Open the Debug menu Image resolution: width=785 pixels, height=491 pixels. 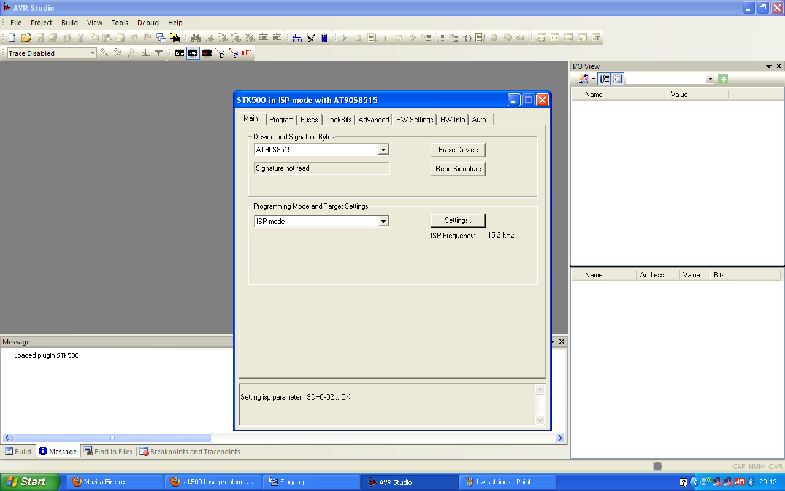point(148,23)
